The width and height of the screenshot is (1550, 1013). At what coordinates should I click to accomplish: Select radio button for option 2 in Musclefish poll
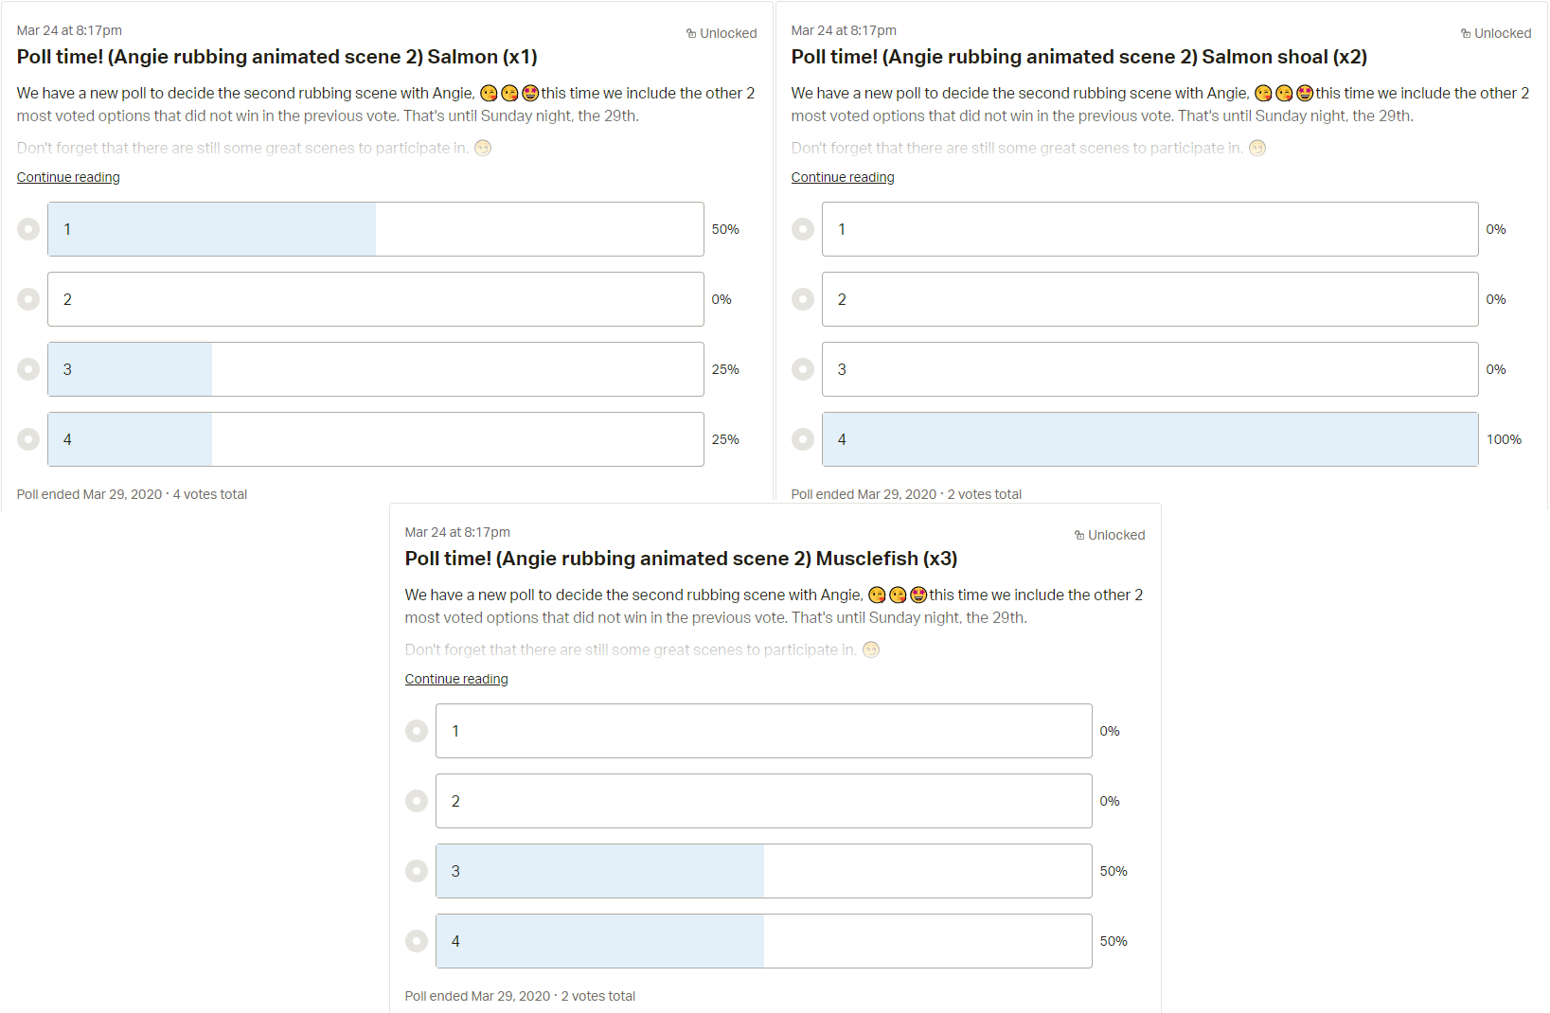[417, 801]
